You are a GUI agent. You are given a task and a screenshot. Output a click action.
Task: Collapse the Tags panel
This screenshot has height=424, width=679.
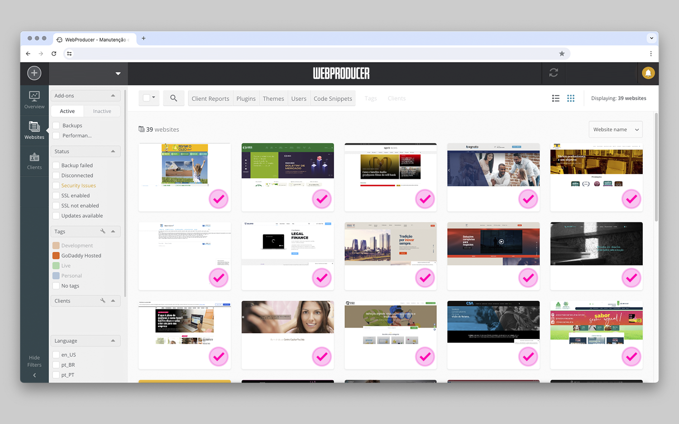tap(113, 231)
